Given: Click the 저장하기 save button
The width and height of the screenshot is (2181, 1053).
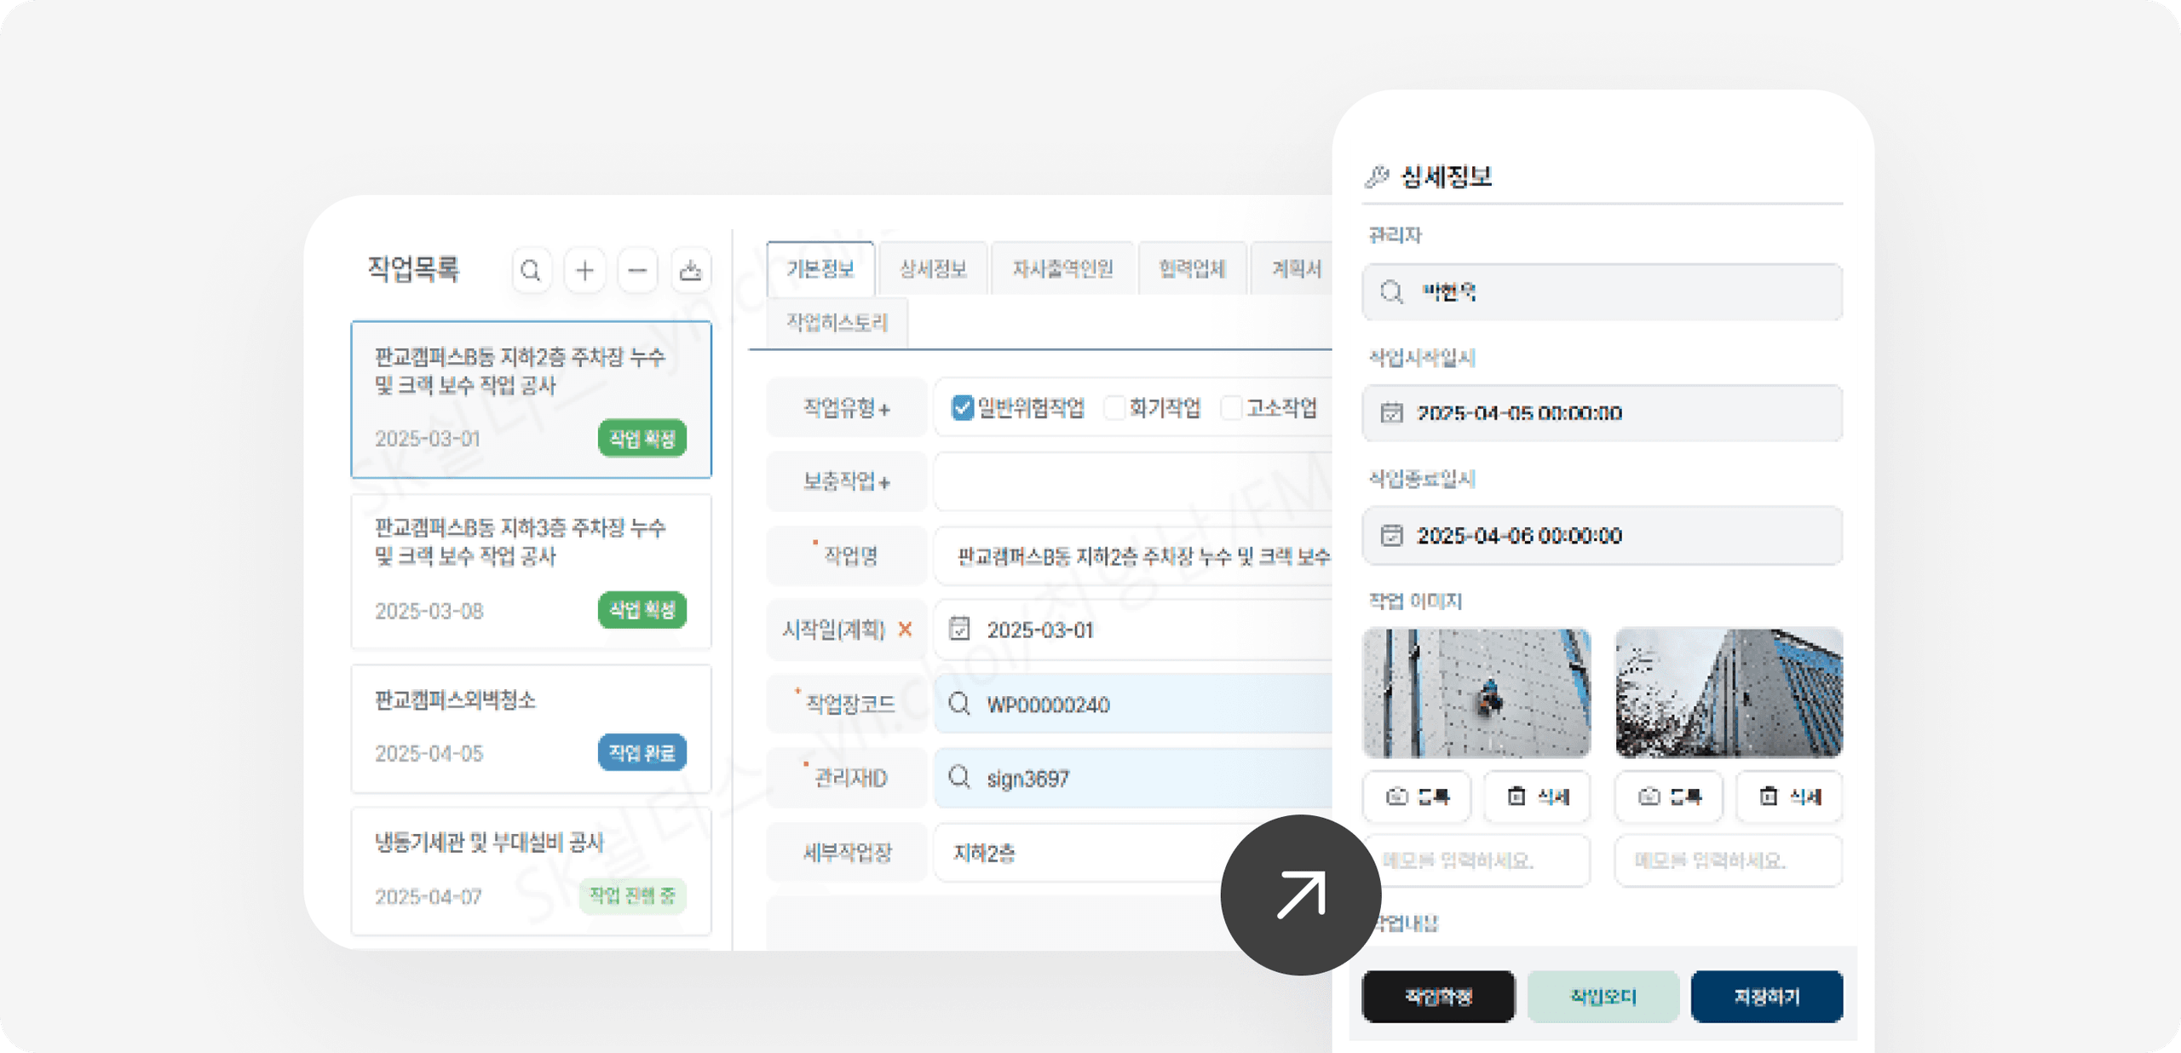Looking at the screenshot, I should click(1766, 995).
